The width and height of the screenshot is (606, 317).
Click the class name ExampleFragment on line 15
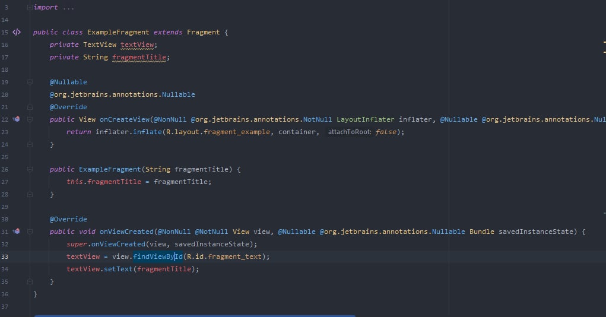pos(118,32)
